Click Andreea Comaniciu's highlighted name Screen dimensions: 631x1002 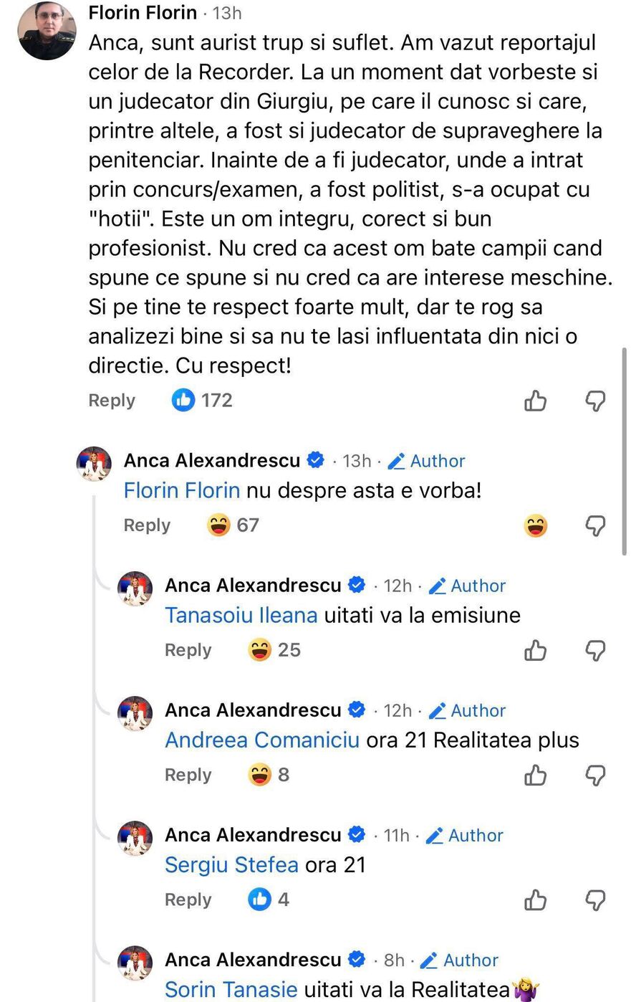point(261,740)
